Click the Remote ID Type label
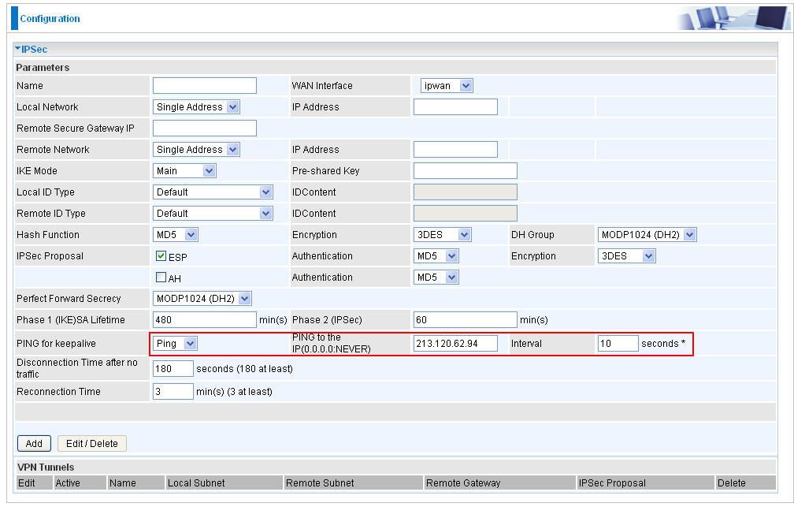 pos(51,214)
